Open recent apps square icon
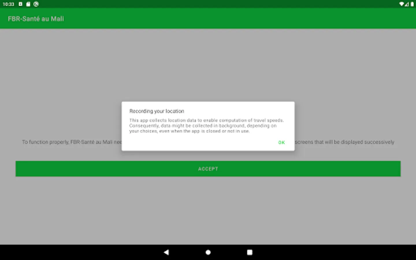The height and width of the screenshot is (260, 416). point(250,252)
